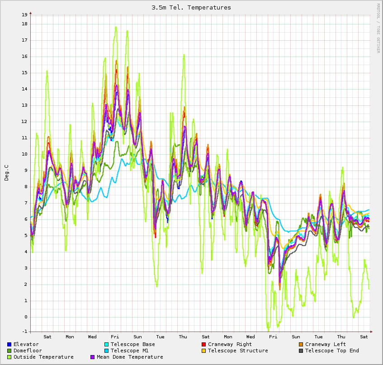Click the 'Outside Temperature' legend text
Image resolution: width=383 pixels, height=365 pixels.
click(x=43, y=357)
